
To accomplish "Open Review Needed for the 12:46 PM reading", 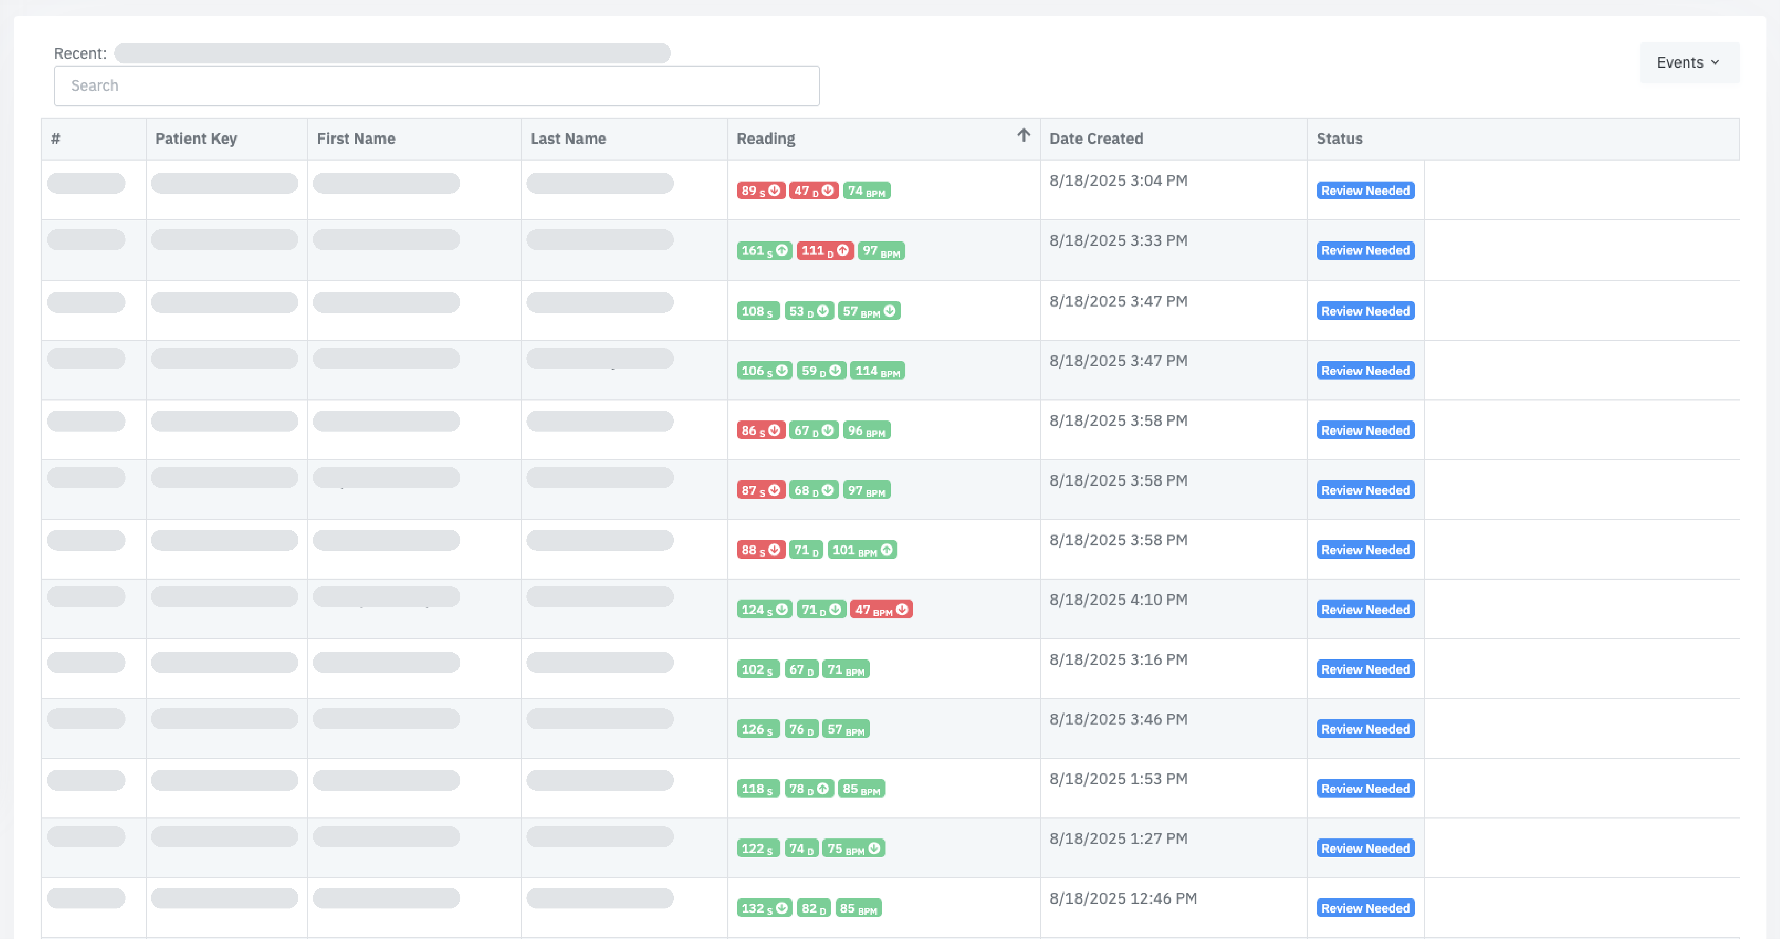I will coord(1366,908).
